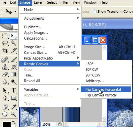Open the File menu
The image size is (133, 127).
coord(3,2)
